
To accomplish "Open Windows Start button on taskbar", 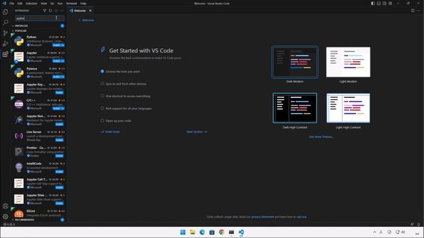I will tap(183, 232).
